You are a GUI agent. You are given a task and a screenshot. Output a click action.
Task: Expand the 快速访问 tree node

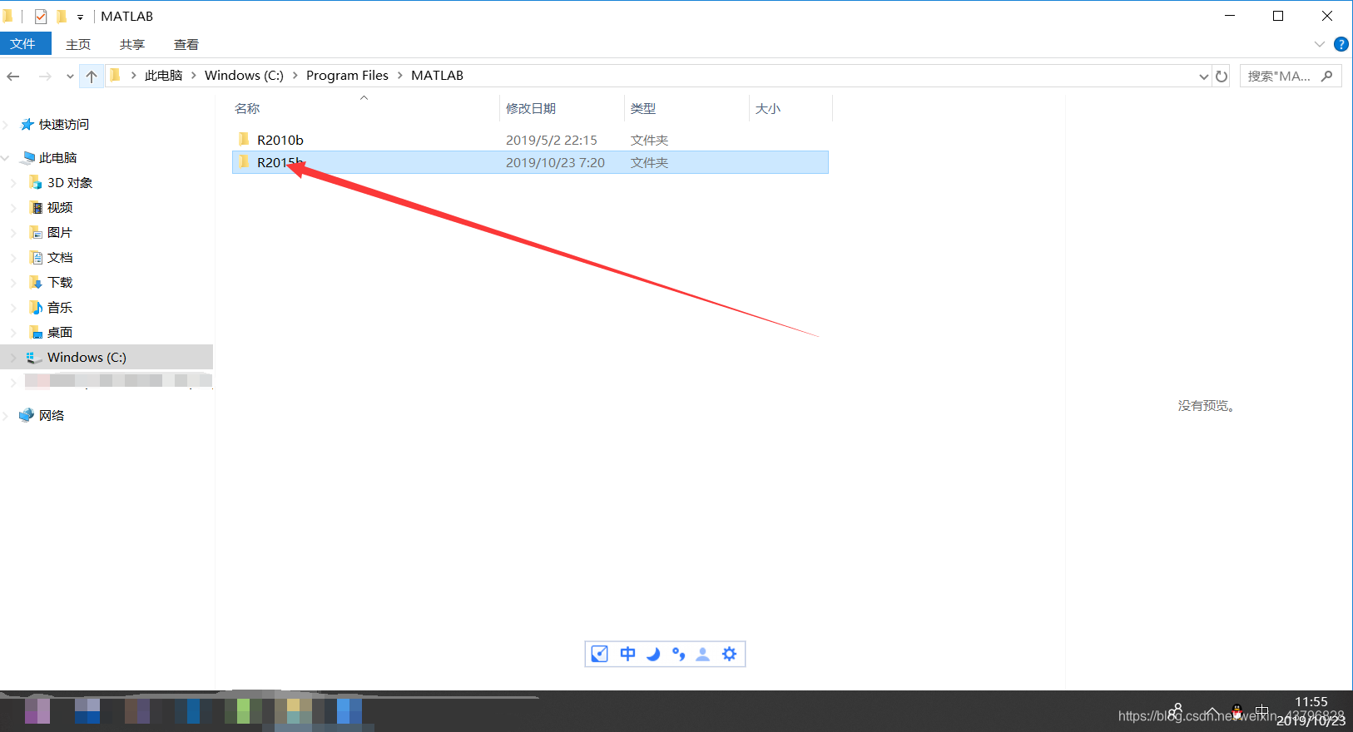(6, 125)
